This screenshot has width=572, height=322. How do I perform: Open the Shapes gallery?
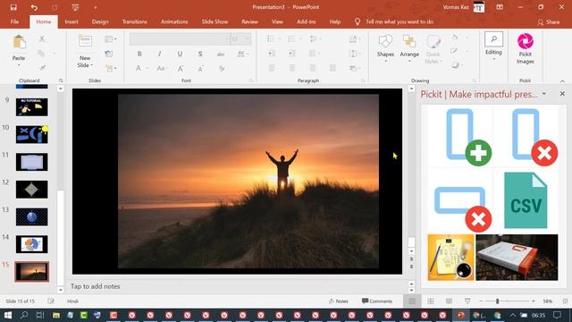(x=385, y=47)
